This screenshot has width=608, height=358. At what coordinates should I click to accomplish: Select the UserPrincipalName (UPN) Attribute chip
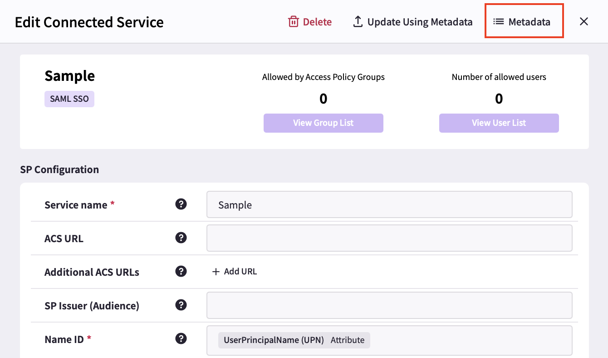tap(294, 340)
